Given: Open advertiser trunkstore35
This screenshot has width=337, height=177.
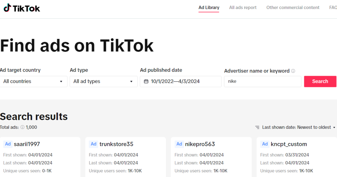Looking at the screenshot, I should (x=116, y=144).
